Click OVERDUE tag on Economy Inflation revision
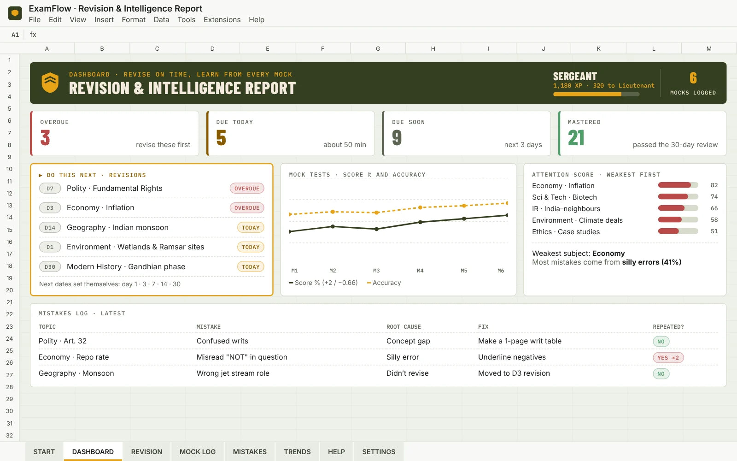This screenshot has height=461, width=737. pos(247,208)
